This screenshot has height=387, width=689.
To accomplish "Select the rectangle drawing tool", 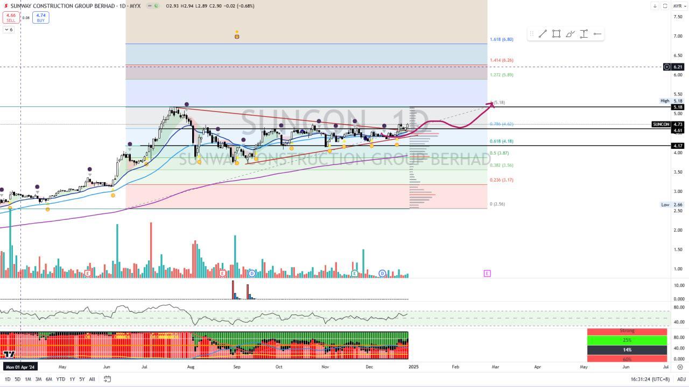I will (556, 34).
